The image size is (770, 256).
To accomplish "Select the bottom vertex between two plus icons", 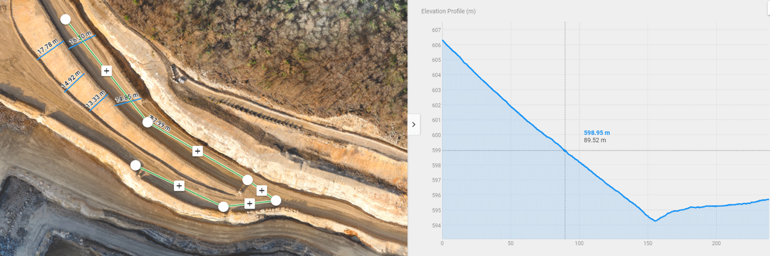I will (x=223, y=207).
